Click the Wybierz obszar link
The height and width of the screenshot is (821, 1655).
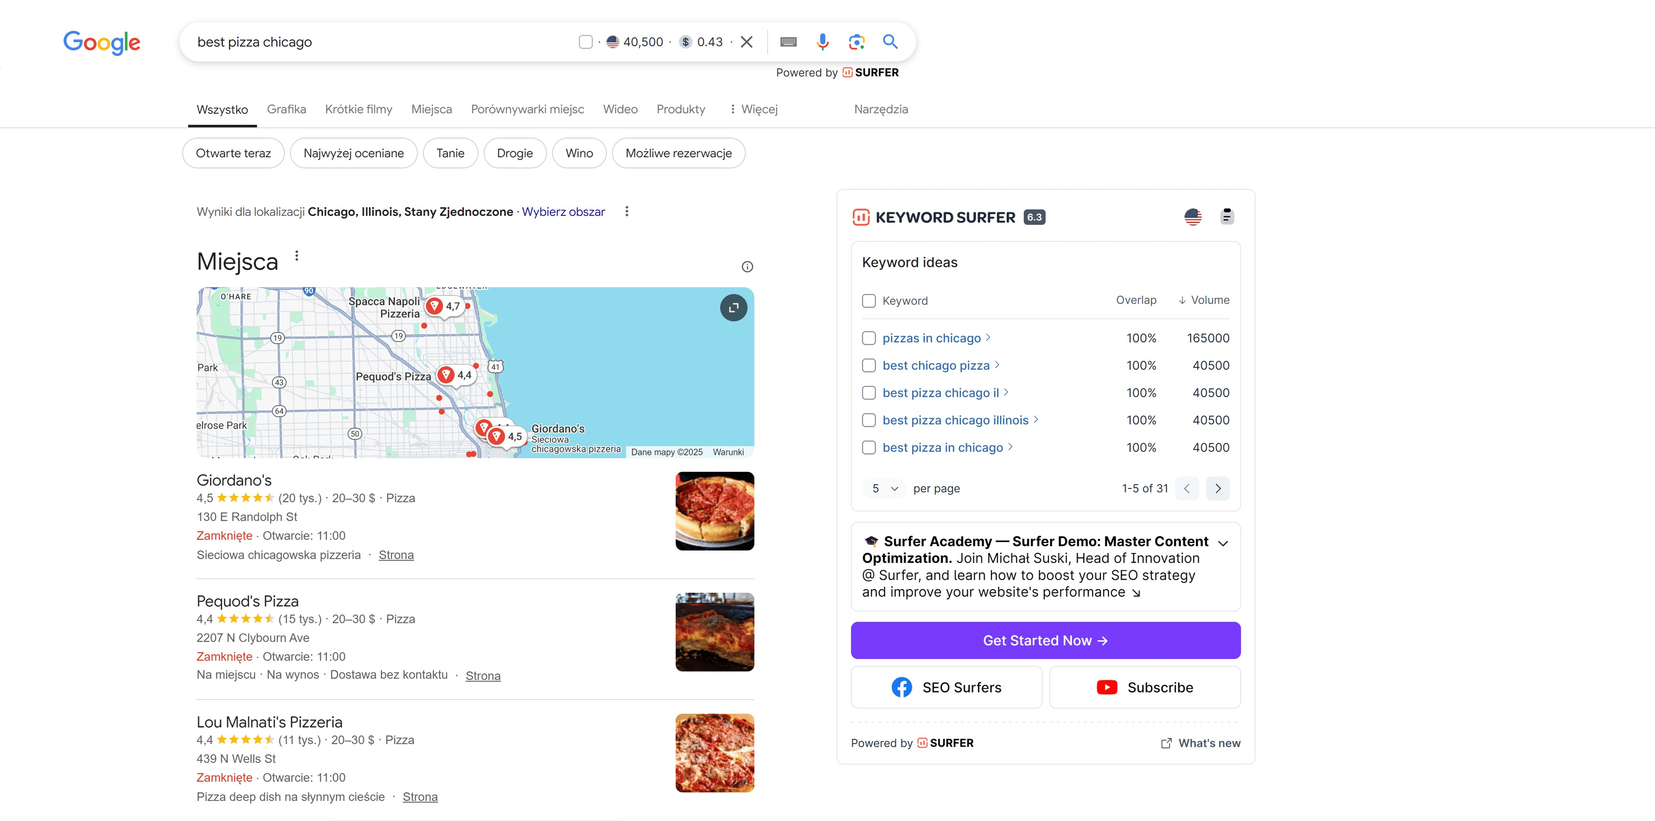click(x=563, y=212)
